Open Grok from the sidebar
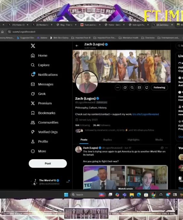The image size is (183, 220). (x=38, y=94)
